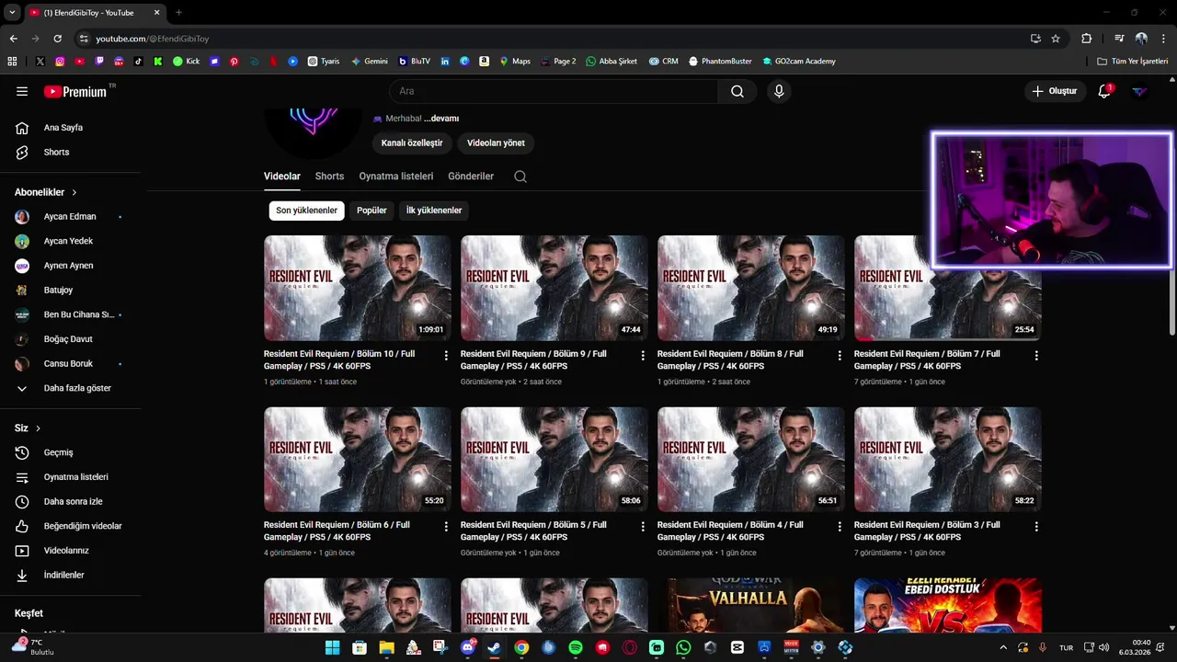Click the Kanalı özelleştir button
This screenshot has height=662, width=1177.
[x=412, y=143]
